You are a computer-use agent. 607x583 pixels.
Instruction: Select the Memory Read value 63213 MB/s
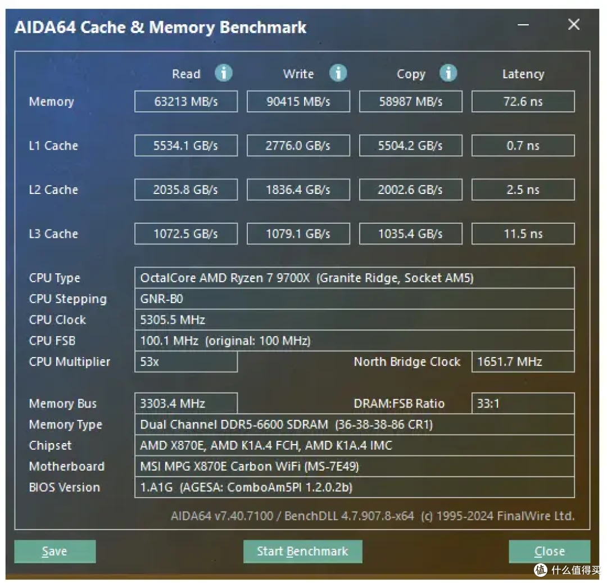coord(186,101)
